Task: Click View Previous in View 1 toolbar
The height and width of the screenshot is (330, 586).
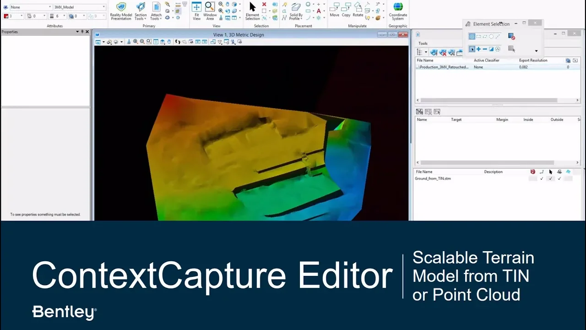Action: point(198,42)
